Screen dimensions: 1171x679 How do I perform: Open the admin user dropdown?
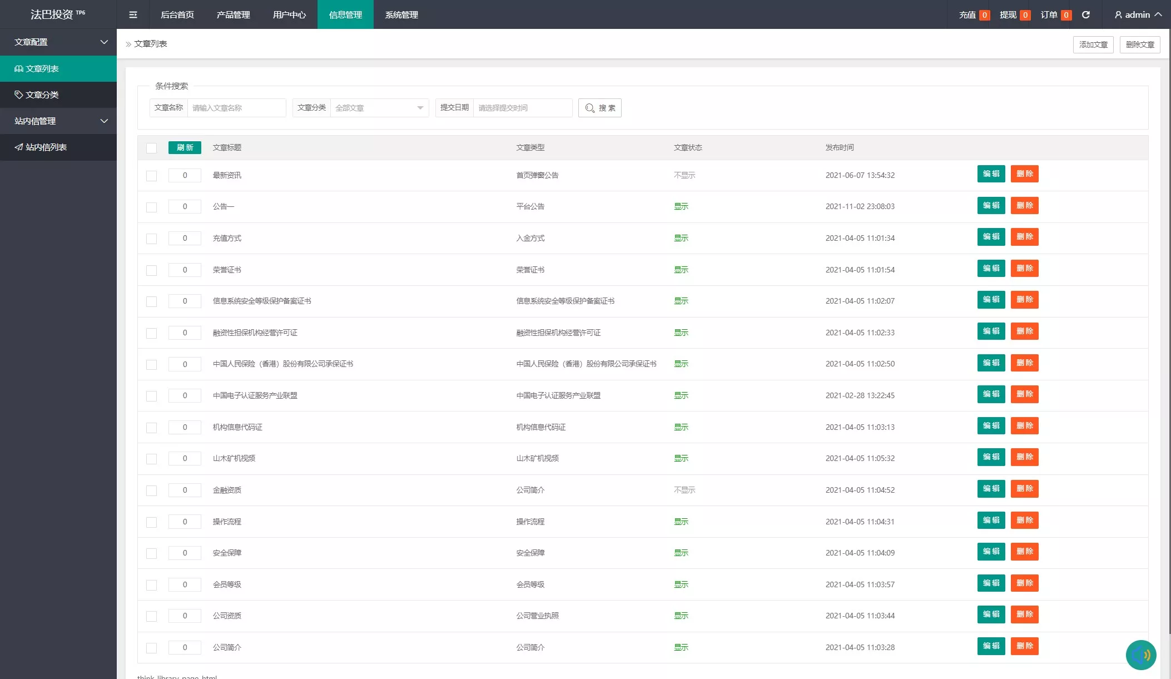pyautogui.click(x=1138, y=15)
